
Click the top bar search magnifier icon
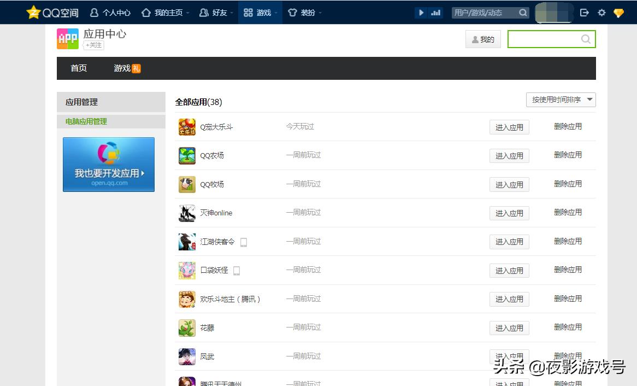[523, 13]
